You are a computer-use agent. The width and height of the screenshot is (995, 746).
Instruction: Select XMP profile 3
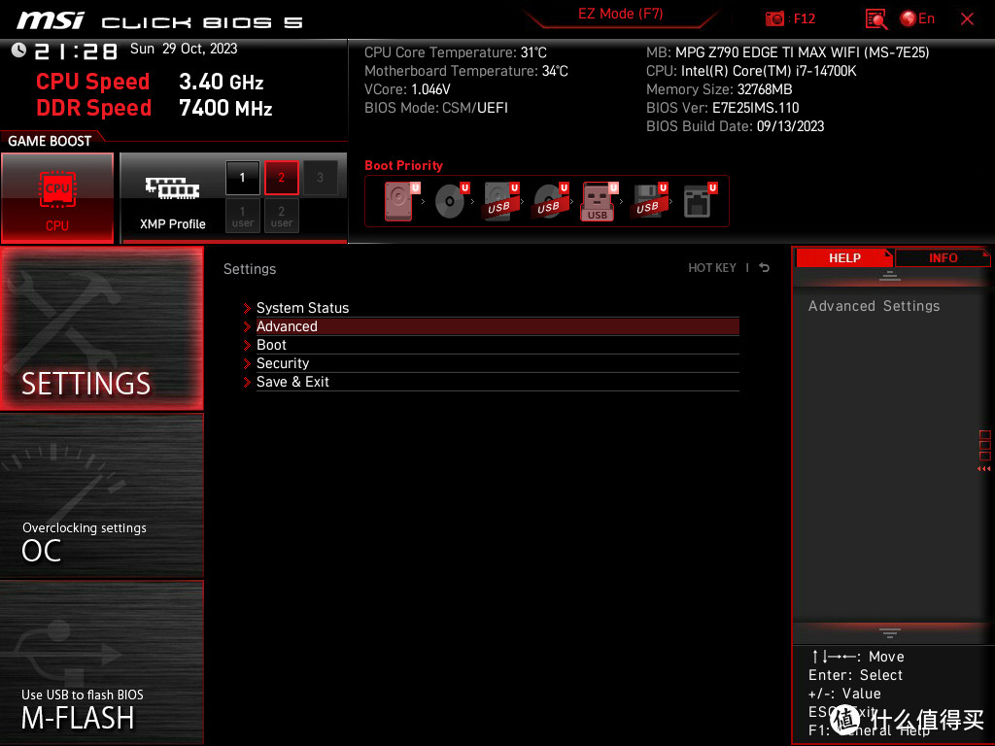pyautogui.click(x=320, y=178)
